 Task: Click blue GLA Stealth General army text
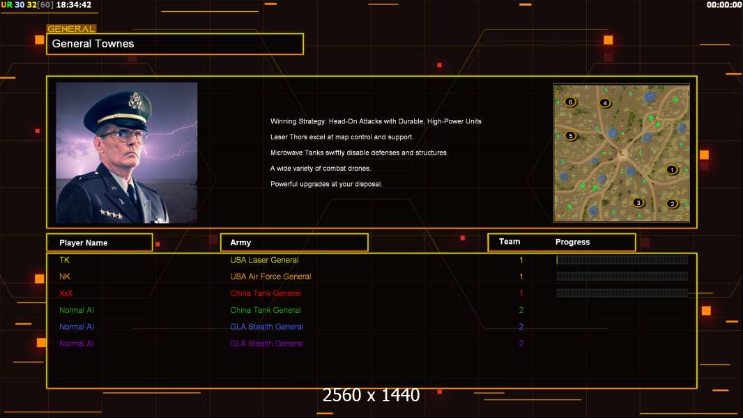click(x=267, y=327)
